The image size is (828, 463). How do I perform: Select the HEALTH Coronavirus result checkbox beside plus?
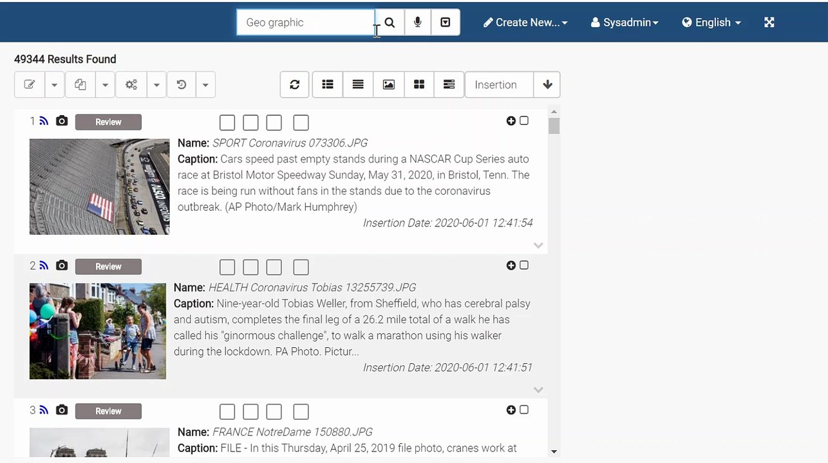[524, 266]
